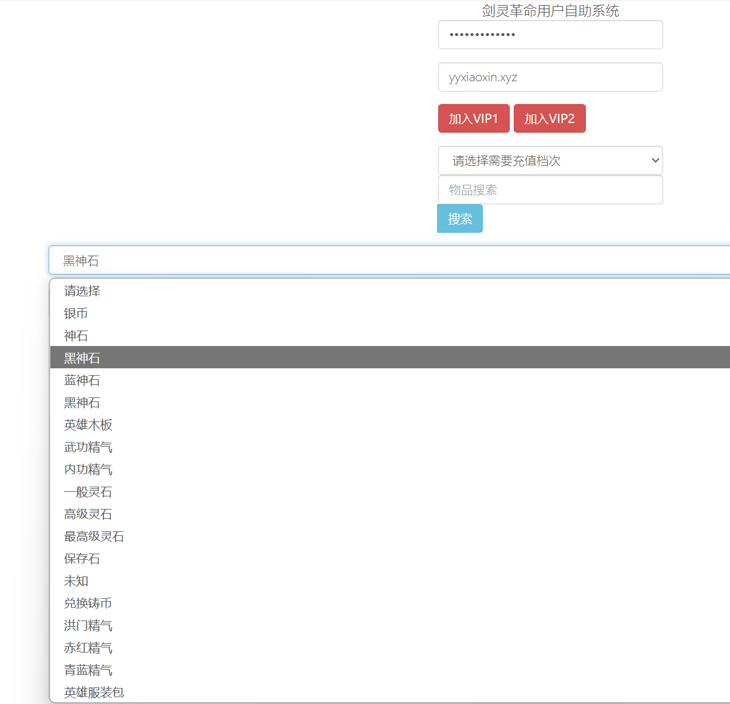730x704 pixels.
Task: Choose 兑换铸币 from the options
Action: [88, 603]
